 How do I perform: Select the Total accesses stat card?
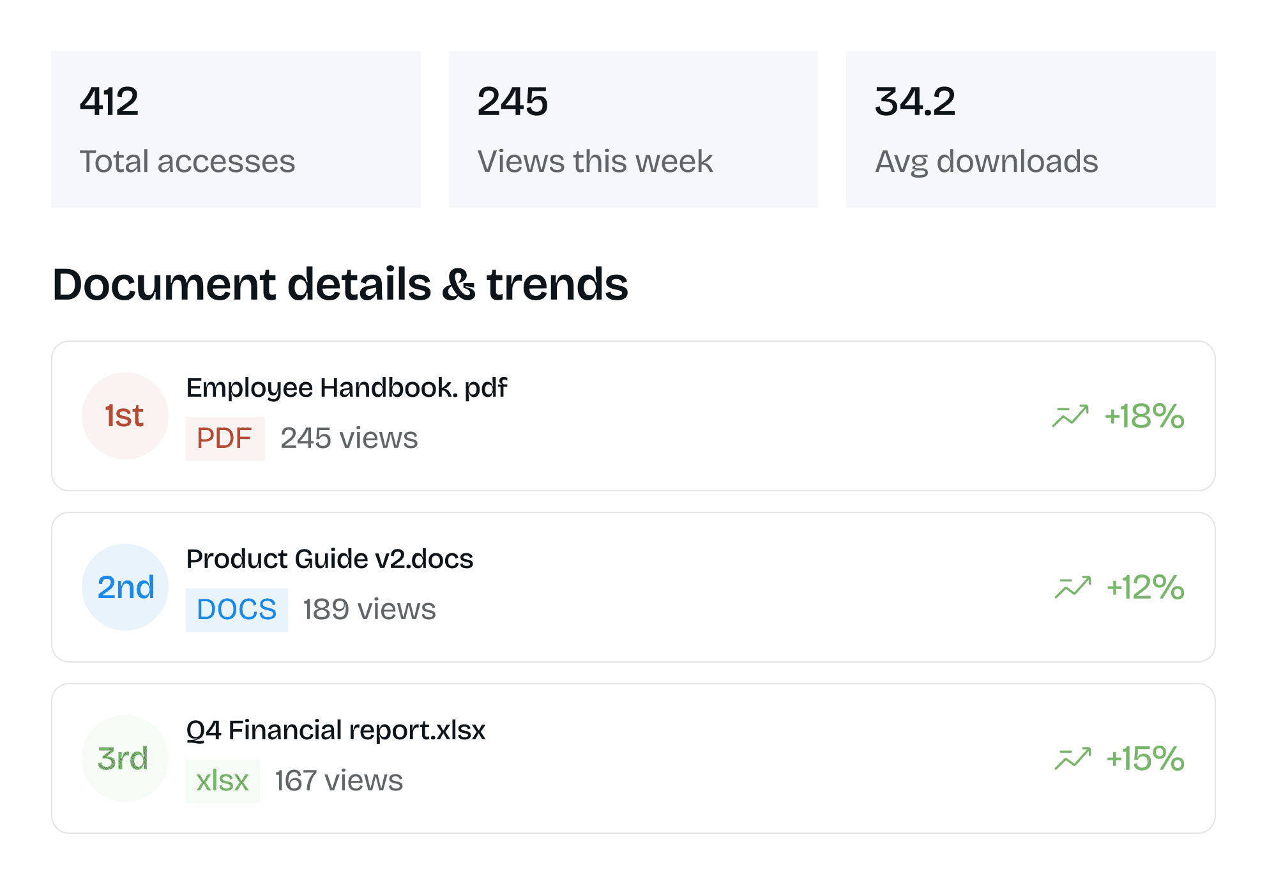(x=236, y=129)
